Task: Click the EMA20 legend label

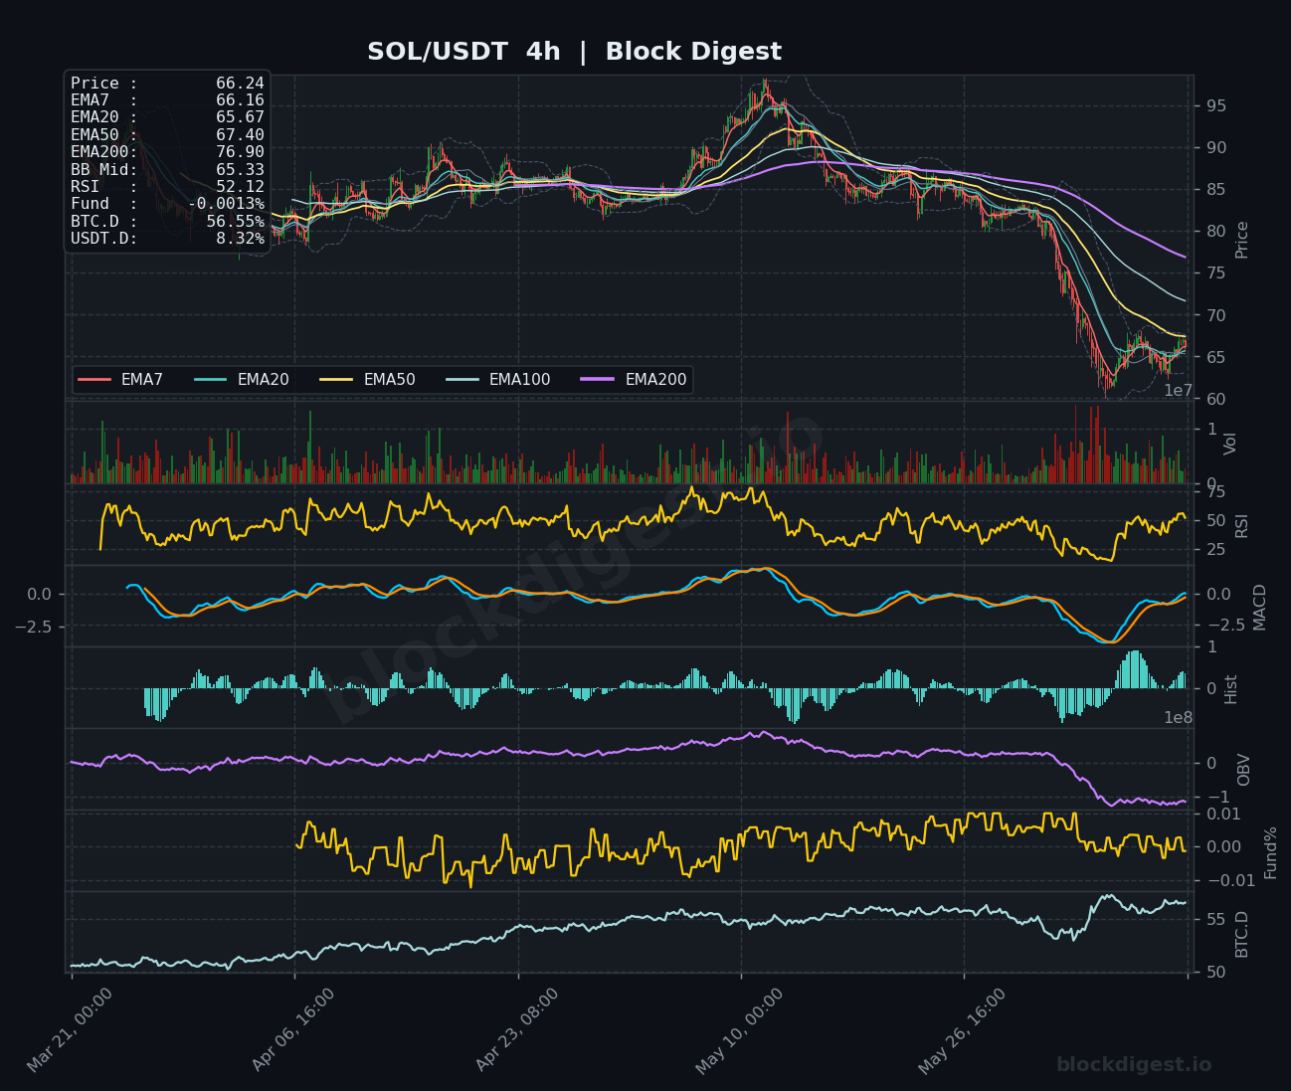Action: pyautogui.click(x=264, y=380)
